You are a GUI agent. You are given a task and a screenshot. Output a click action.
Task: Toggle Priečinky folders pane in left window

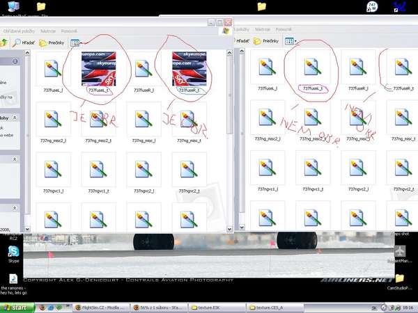point(52,42)
